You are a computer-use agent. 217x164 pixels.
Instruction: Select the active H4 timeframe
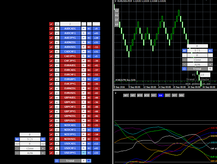click(160, 95)
